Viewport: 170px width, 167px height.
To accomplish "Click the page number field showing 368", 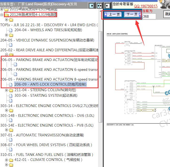I will [149, 16].
